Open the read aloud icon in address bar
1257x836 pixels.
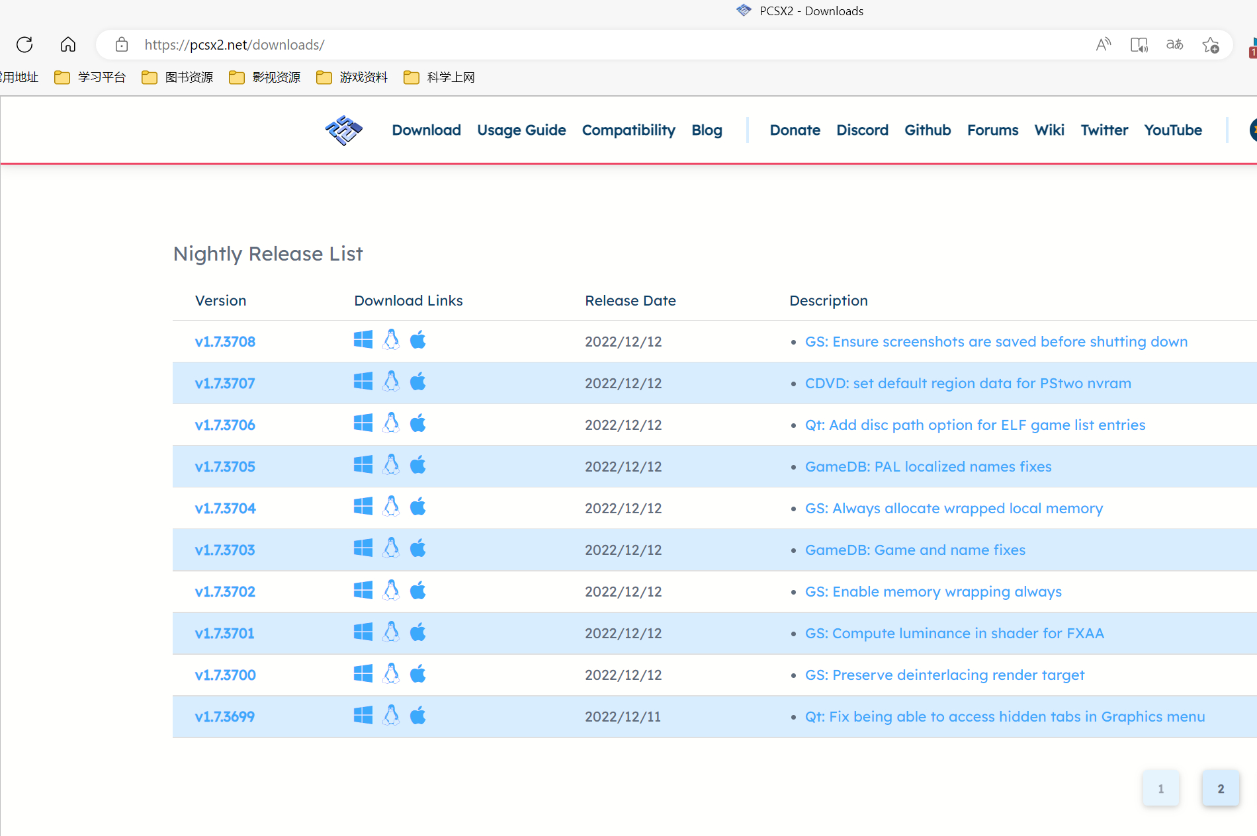coord(1103,44)
